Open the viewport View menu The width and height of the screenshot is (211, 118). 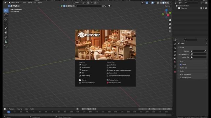[24, 3]
